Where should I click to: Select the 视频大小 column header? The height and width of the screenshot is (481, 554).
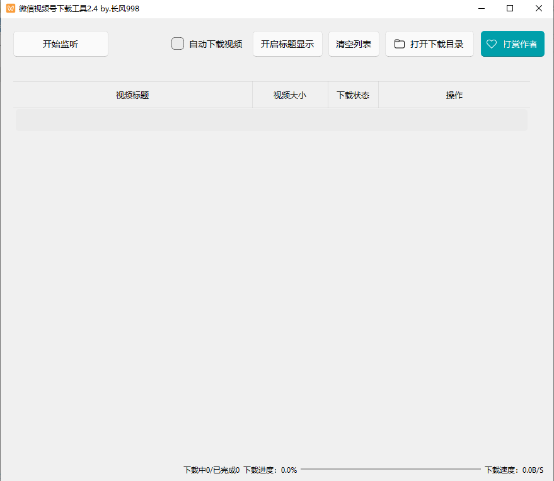point(290,95)
